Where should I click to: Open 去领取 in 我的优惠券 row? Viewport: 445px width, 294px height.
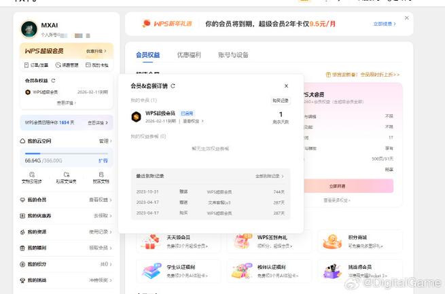click(103, 216)
